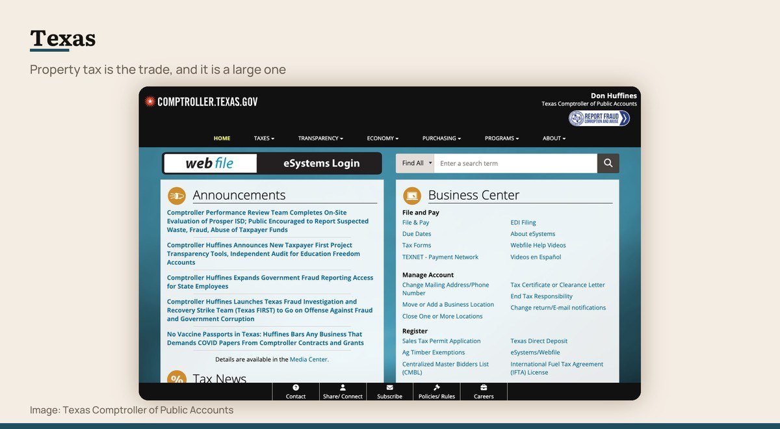Open the Media Center link

point(309,359)
